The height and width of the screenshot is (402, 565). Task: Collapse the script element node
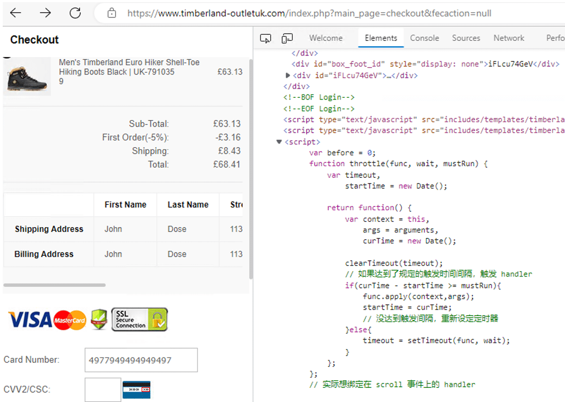tap(279, 142)
